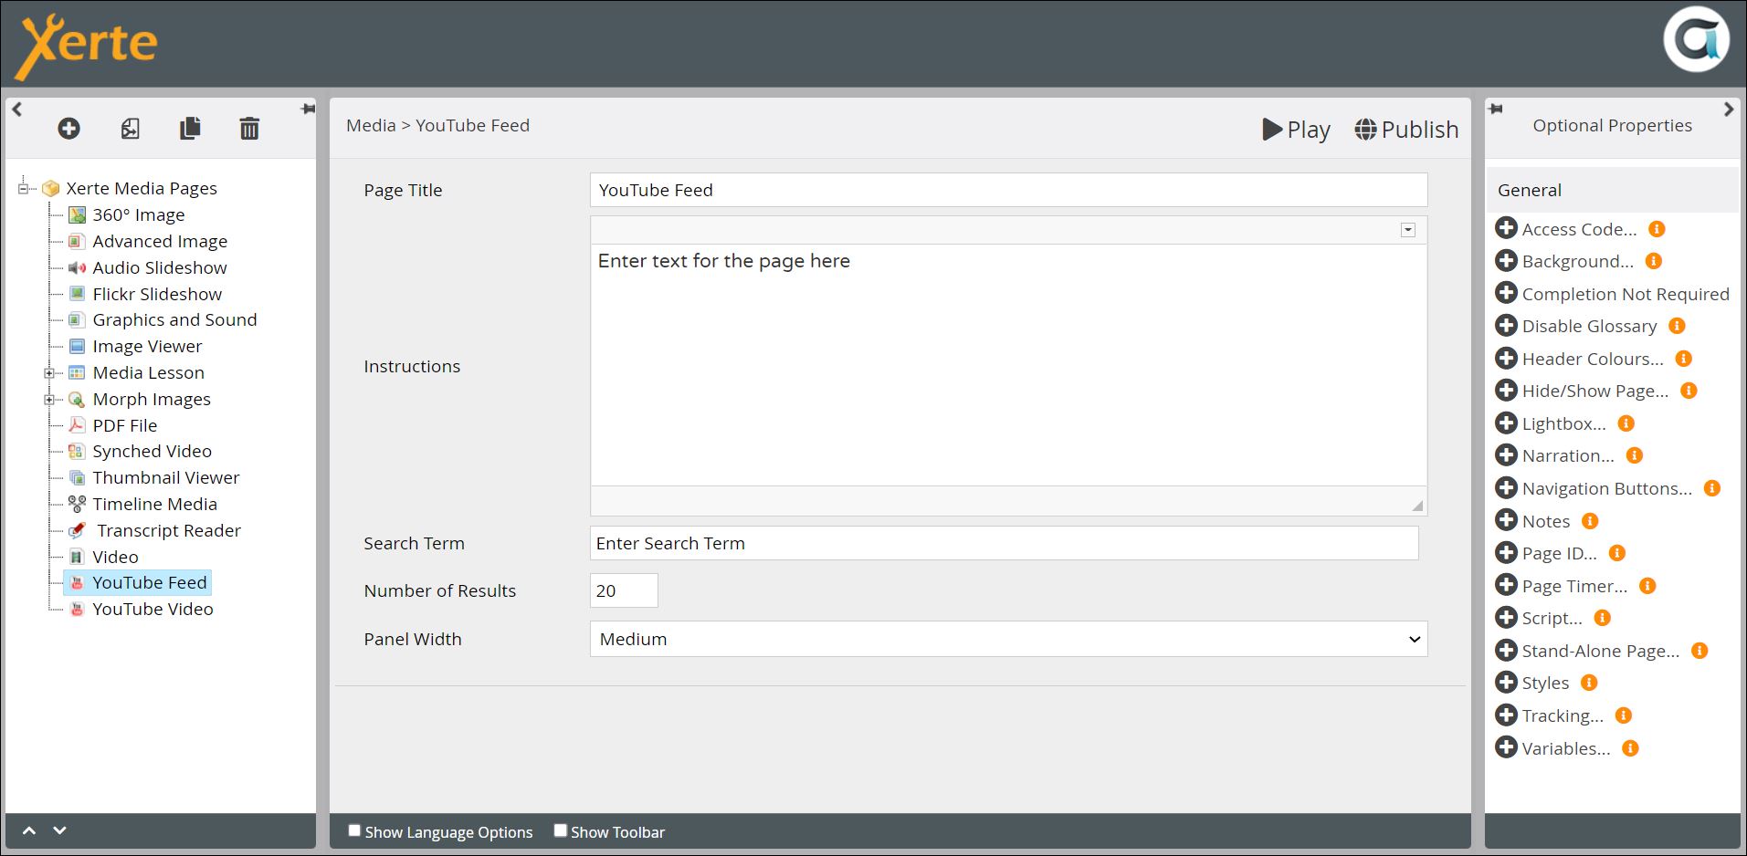
Task: Expand the Media Lesson tree node
Action: [x=49, y=372]
